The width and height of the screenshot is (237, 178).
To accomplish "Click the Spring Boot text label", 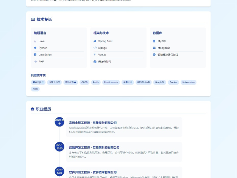I will tap(105, 41).
